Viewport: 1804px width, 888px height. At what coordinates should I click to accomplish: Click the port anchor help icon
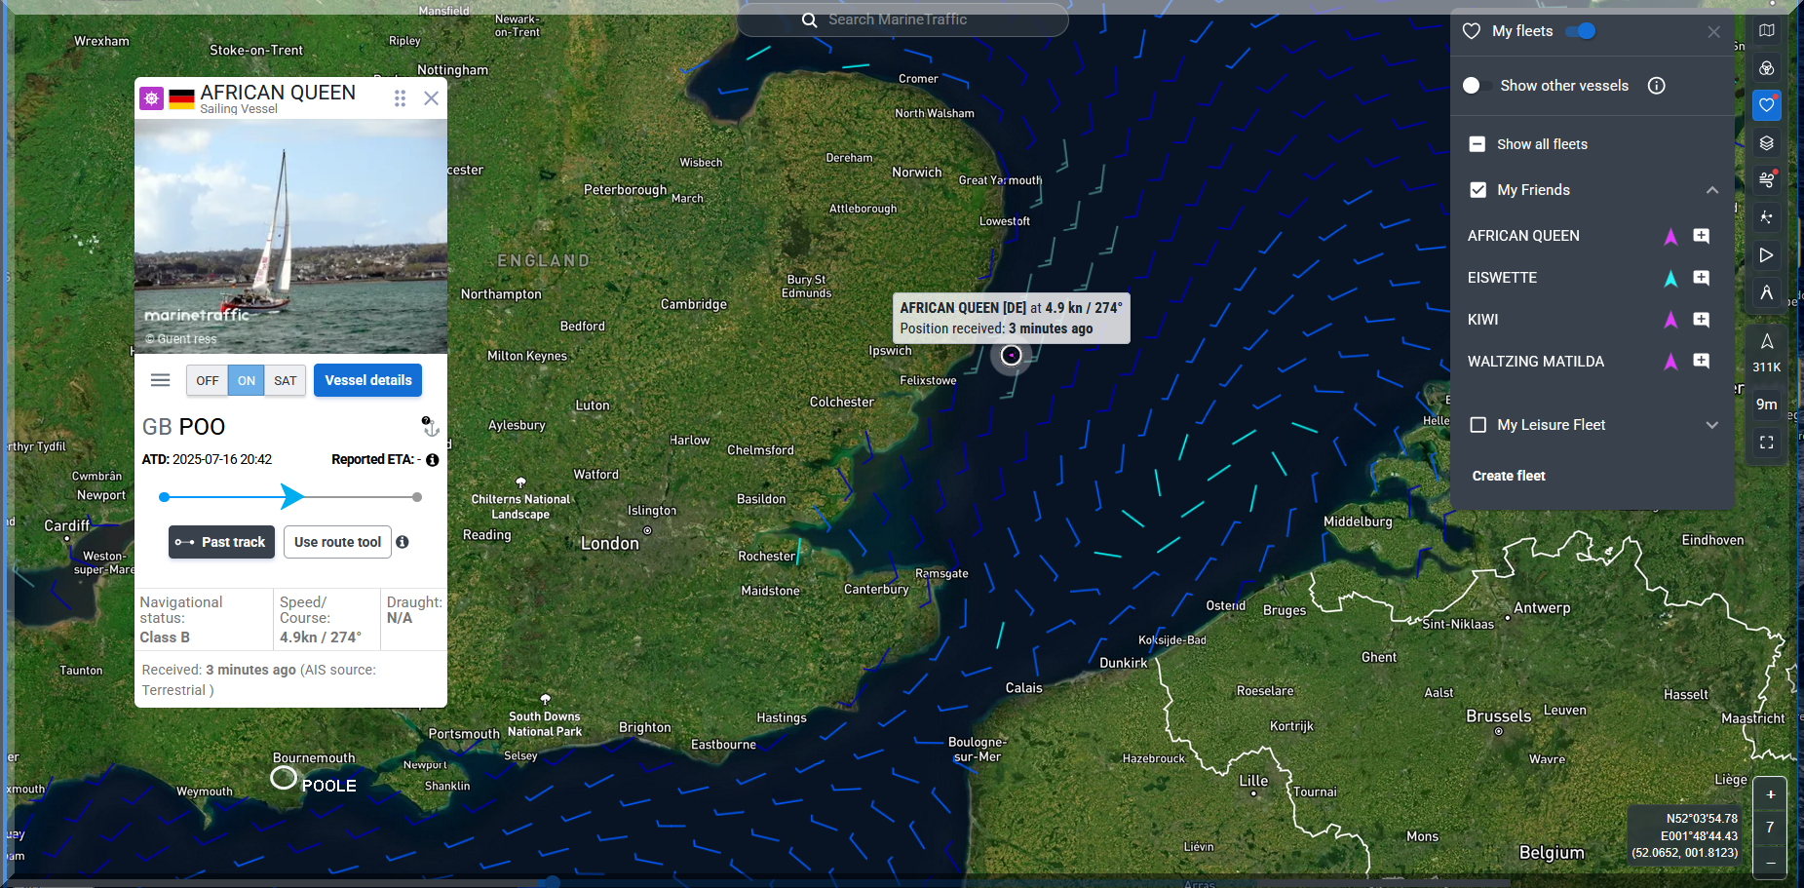click(x=431, y=426)
